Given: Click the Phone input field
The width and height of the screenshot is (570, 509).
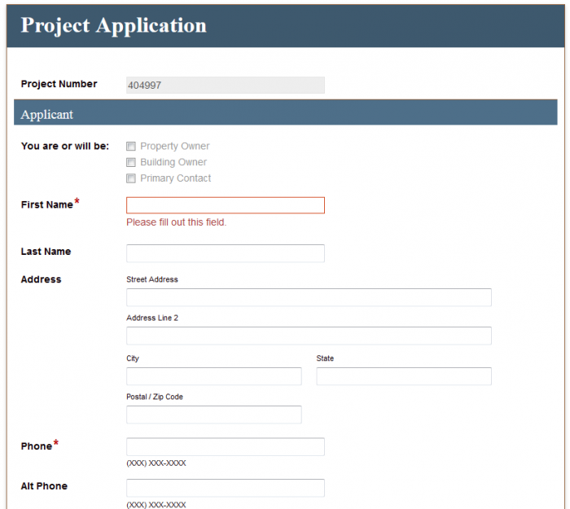Looking at the screenshot, I should [226, 446].
